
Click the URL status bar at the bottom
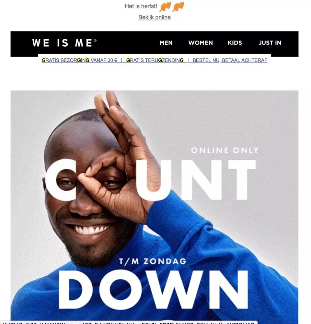(129, 322)
